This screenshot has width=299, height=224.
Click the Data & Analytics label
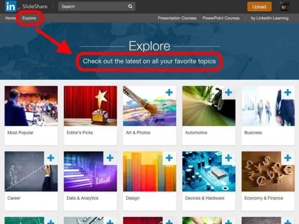(83, 198)
